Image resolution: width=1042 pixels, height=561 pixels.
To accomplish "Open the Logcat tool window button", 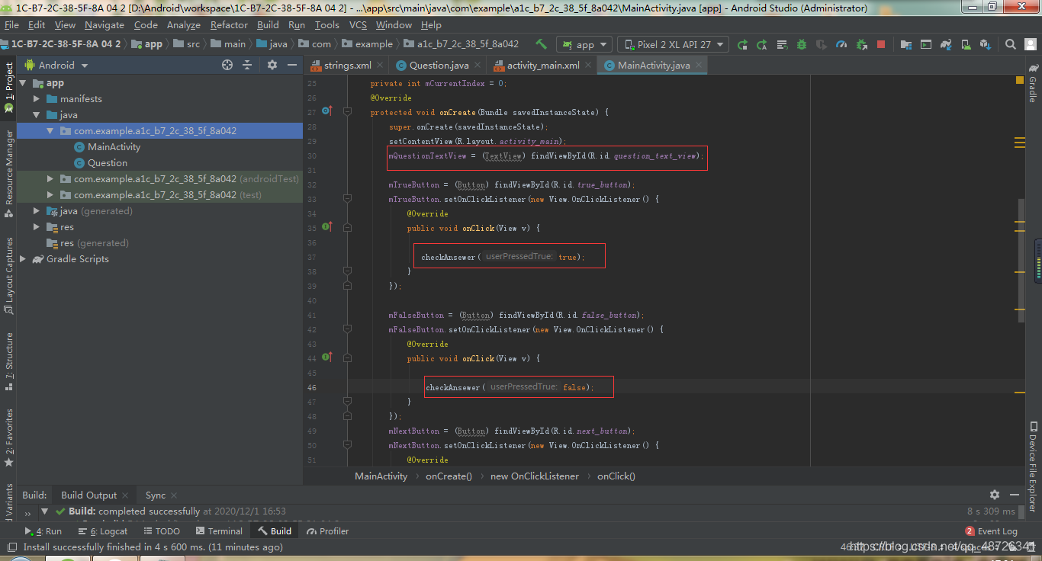I will coord(102,531).
